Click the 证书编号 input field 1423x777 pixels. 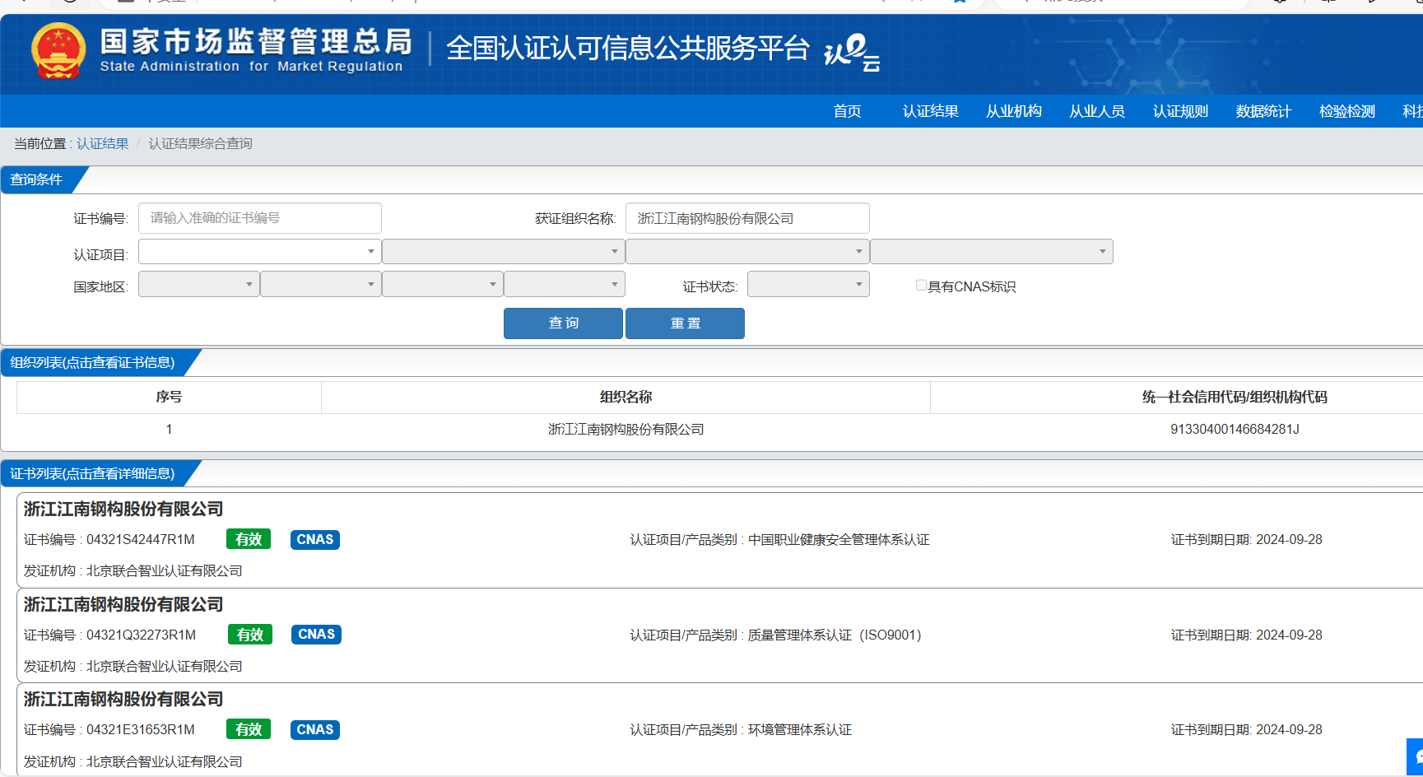[x=259, y=218]
